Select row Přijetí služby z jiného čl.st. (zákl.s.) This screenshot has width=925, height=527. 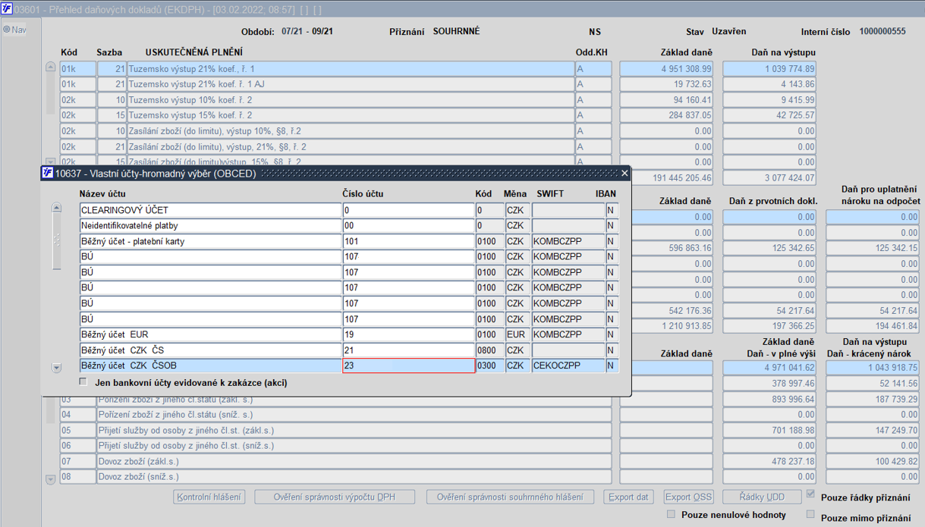pyautogui.click(x=354, y=431)
